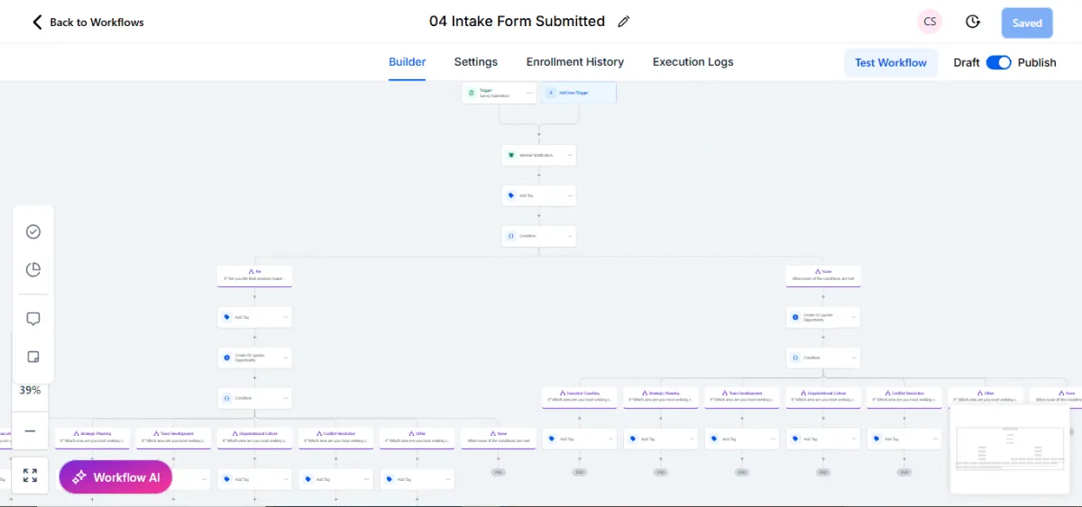Viewport: 1082px width, 507px height.
Task: Zoom out with the minus button
Action: click(x=30, y=431)
